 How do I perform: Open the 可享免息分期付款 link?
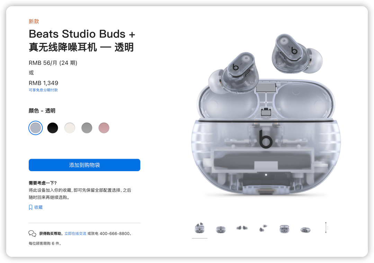point(43,90)
